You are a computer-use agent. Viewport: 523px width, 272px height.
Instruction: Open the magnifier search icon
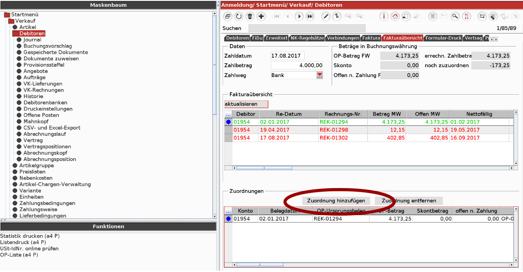tap(455, 16)
